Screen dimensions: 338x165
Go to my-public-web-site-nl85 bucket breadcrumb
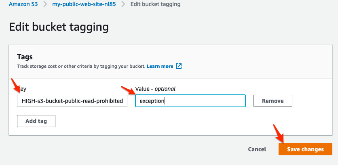(x=84, y=4)
